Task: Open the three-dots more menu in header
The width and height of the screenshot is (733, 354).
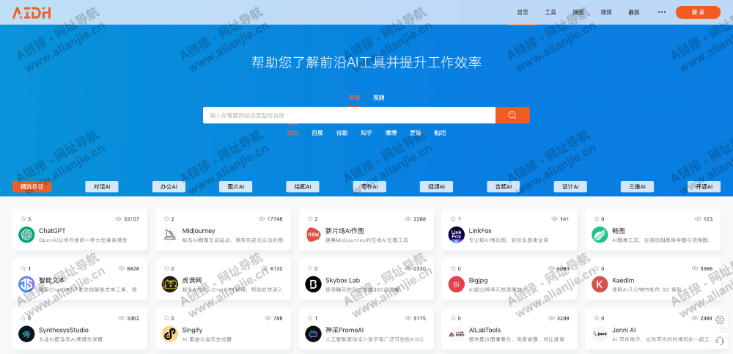Action: click(661, 12)
